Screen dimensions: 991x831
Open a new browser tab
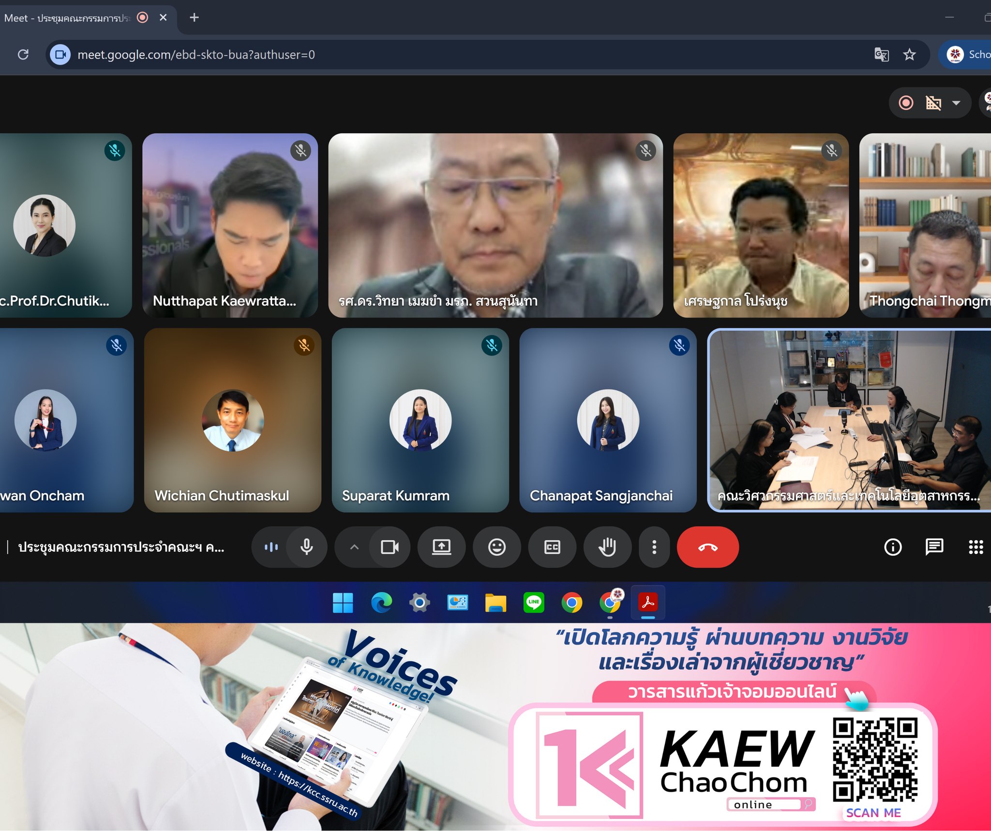tap(194, 18)
